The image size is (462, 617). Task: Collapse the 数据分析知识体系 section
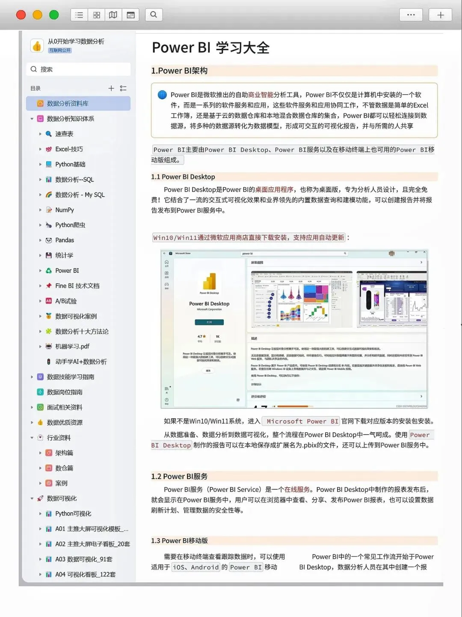coord(32,119)
